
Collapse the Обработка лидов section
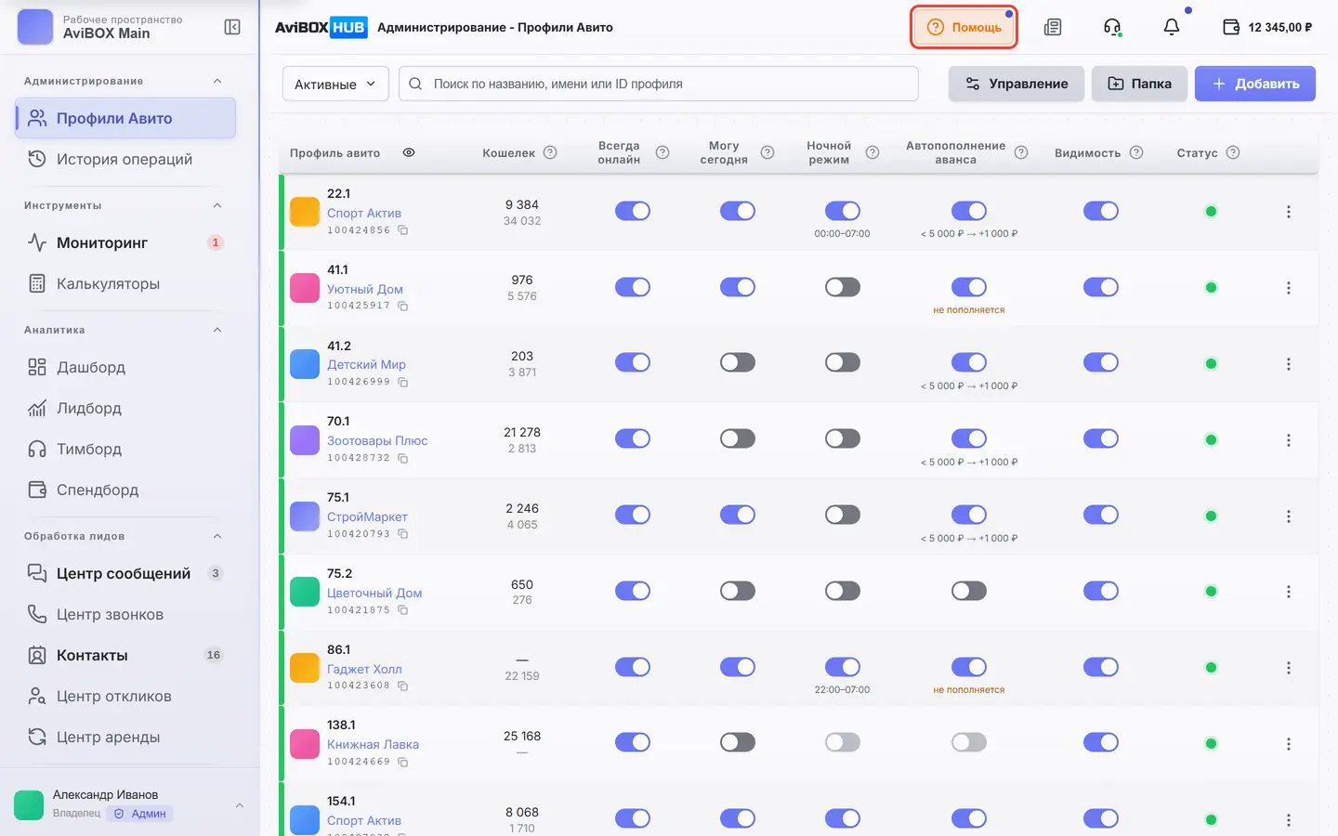(x=217, y=536)
